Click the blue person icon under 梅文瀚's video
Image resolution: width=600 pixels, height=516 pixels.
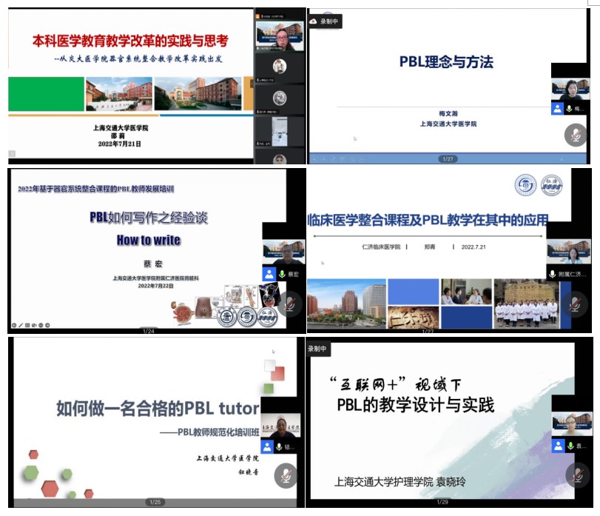tap(557, 109)
